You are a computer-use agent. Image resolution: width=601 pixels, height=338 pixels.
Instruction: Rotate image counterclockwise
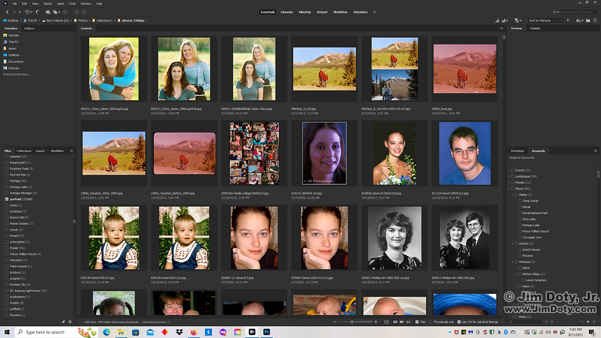77,12
